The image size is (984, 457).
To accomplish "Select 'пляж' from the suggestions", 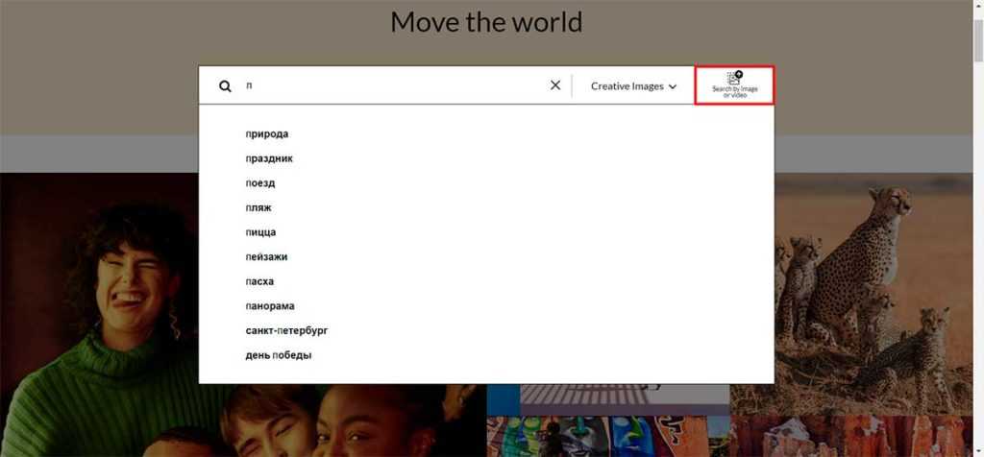I will pyautogui.click(x=259, y=207).
